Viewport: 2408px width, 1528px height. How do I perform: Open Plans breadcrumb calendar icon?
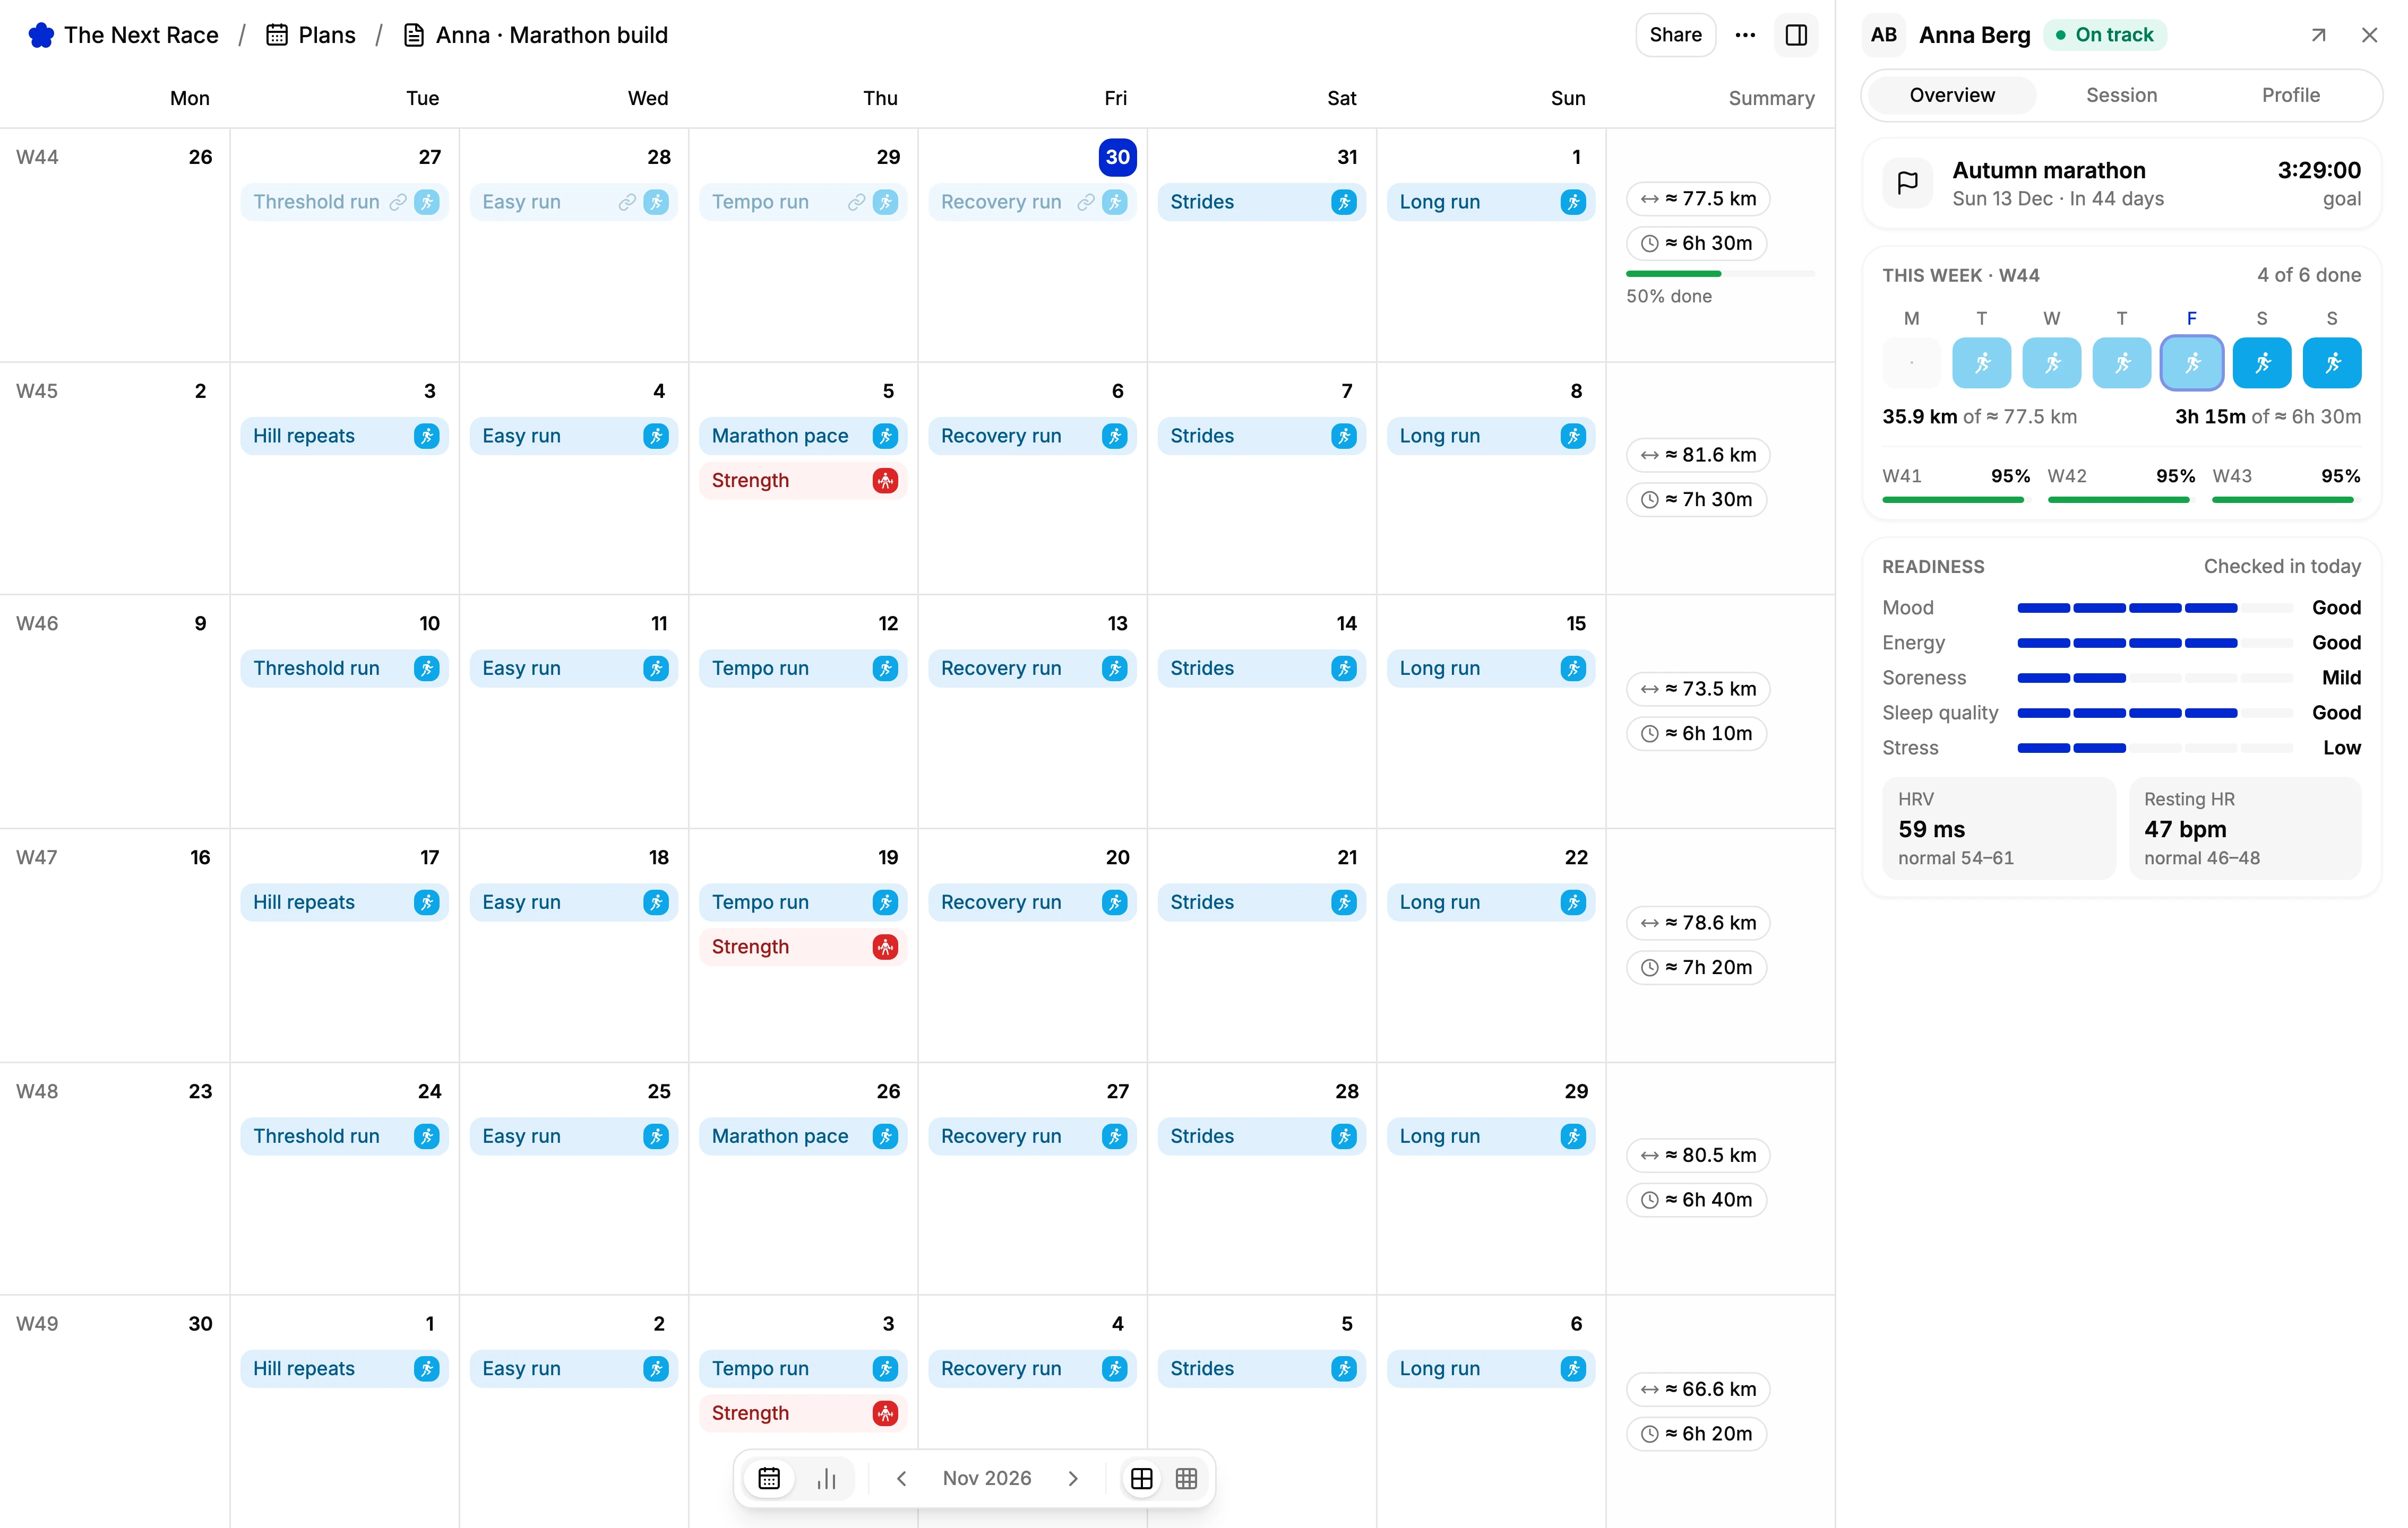click(277, 35)
